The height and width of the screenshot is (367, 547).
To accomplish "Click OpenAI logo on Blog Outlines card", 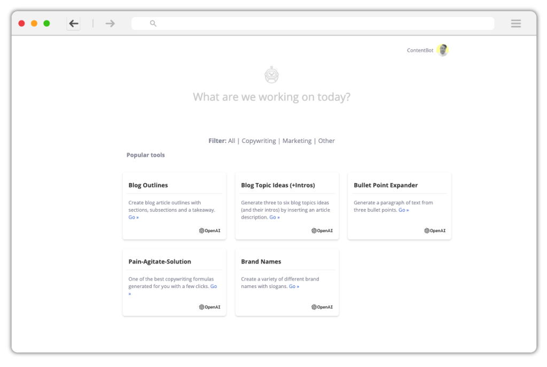I will click(209, 230).
